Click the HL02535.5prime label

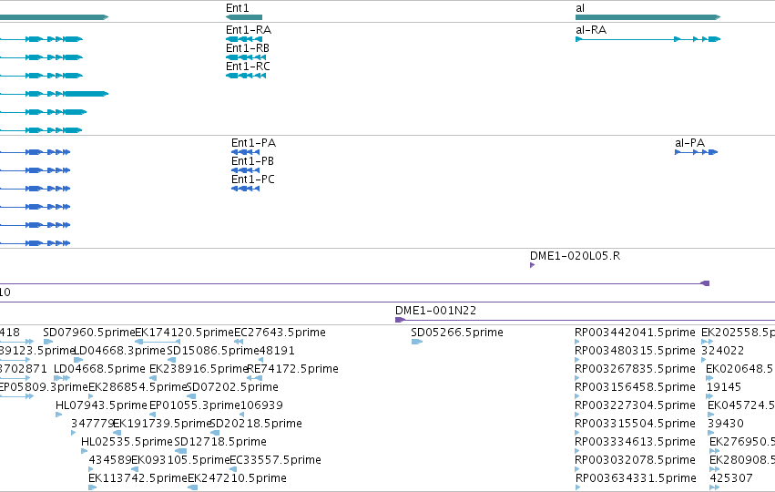click(x=127, y=442)
